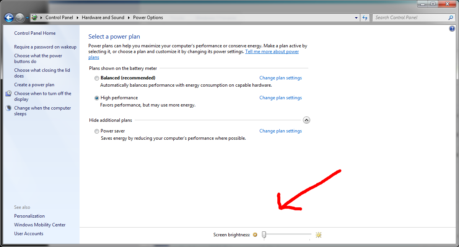Open Tell me more about power plans
This screenshot has height=247, width=459.
coord(272,52)
